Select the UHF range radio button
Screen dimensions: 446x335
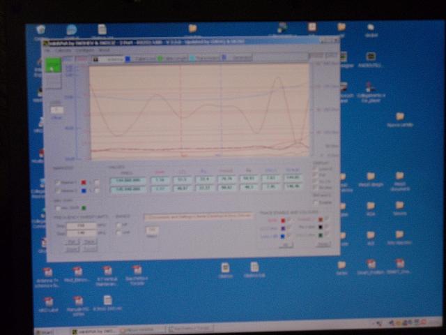(x=118, y=232)
